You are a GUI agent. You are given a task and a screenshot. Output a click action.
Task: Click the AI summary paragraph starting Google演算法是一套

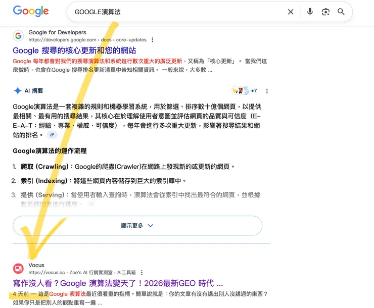point(137,121)
